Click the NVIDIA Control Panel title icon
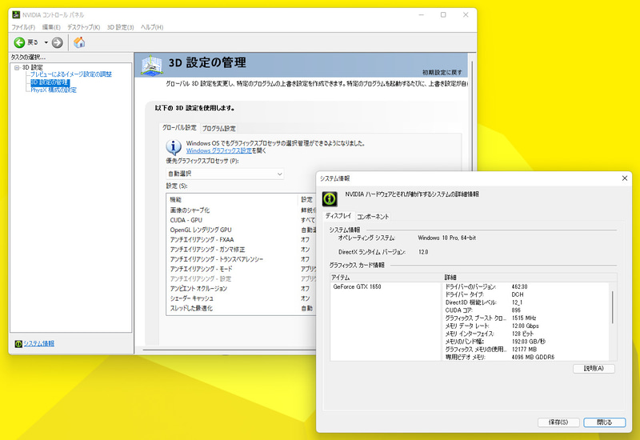 point(16,14)
